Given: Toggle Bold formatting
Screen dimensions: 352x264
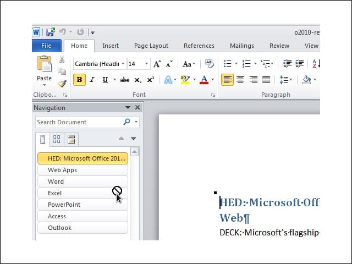Looking at the screenshot, I should click(79, 80).
